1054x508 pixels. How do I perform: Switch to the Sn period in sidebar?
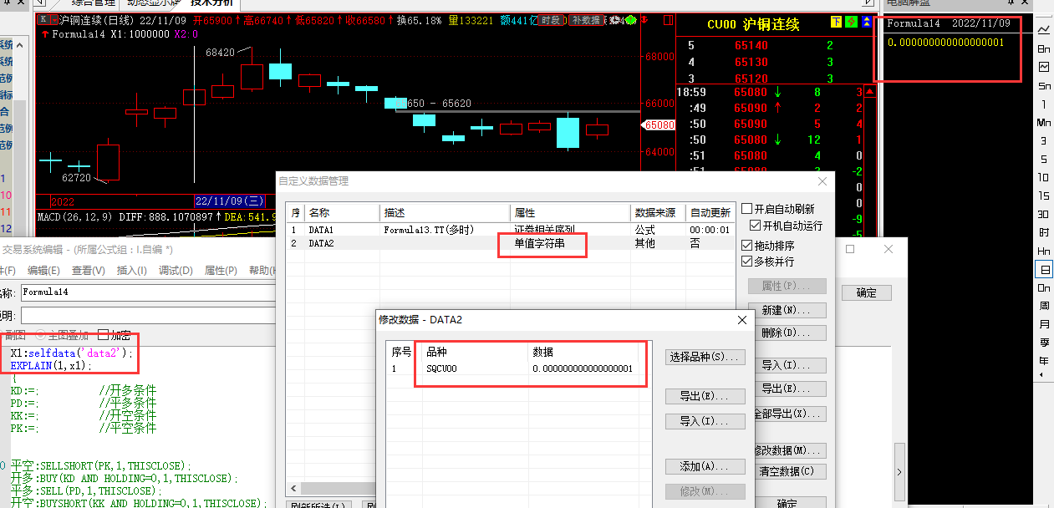coord(1044,85)
